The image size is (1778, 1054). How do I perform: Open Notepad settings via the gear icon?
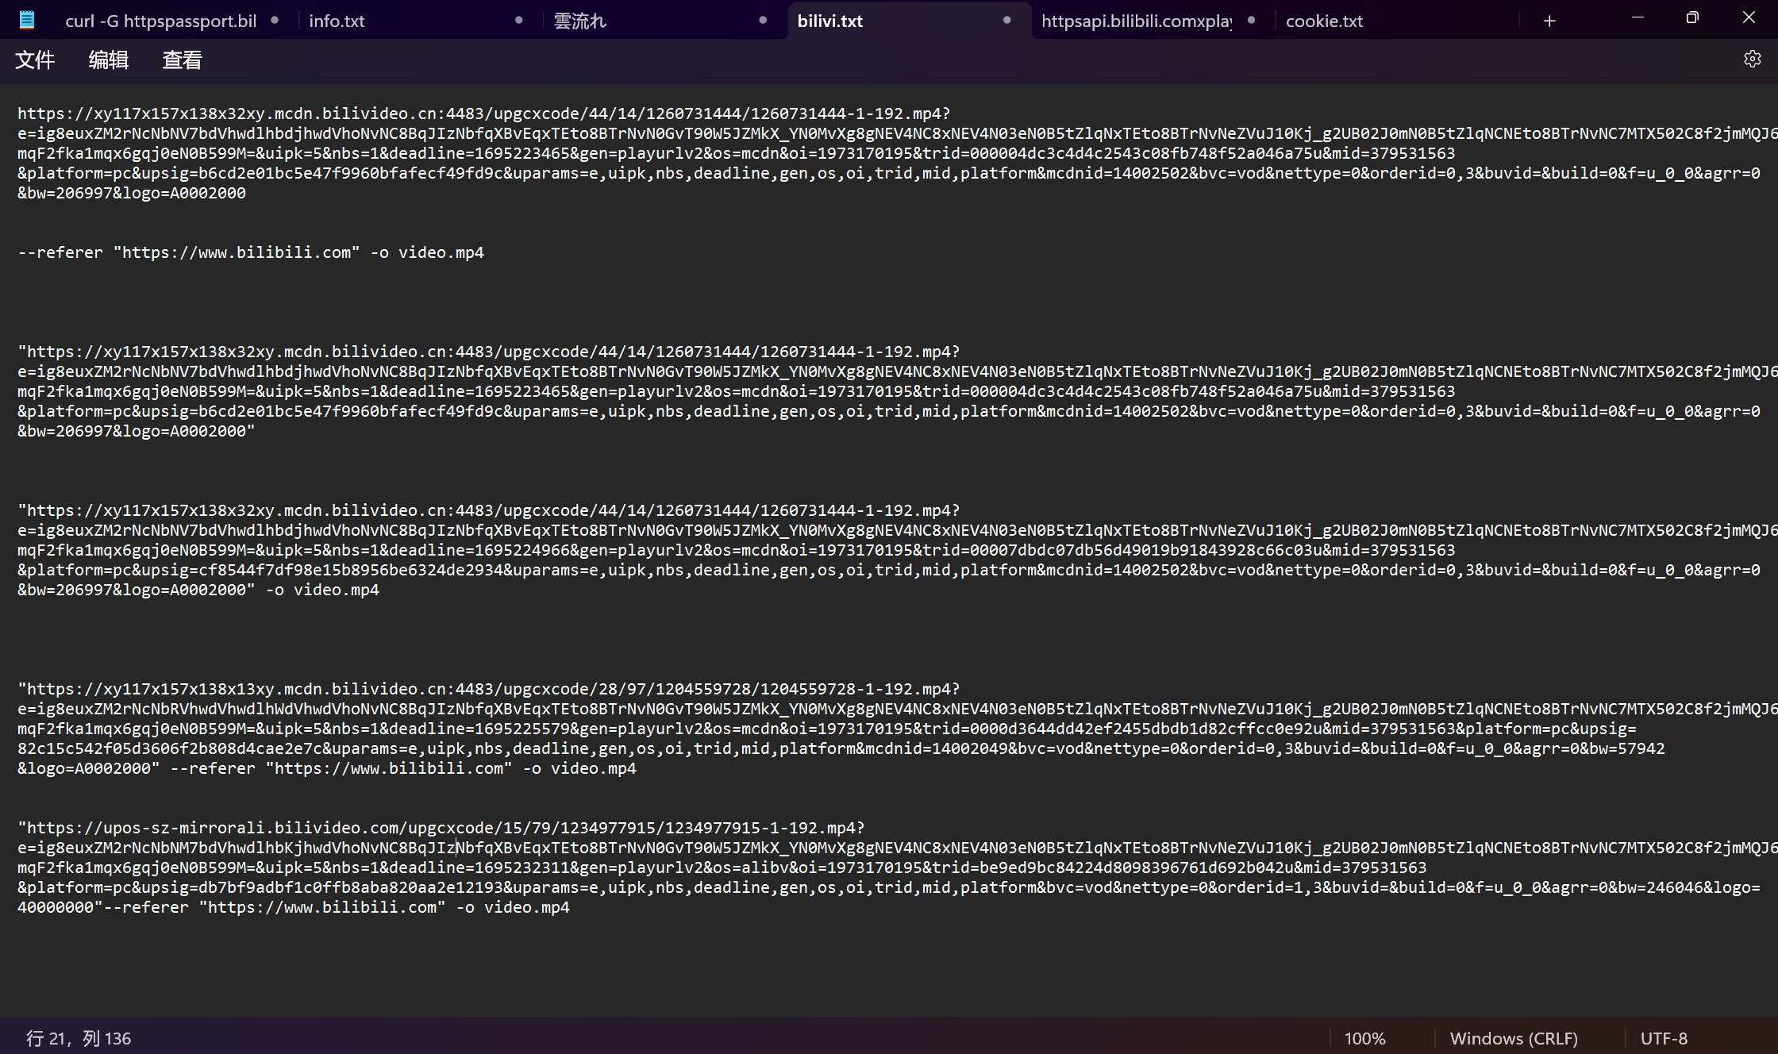click(1752, 59)
